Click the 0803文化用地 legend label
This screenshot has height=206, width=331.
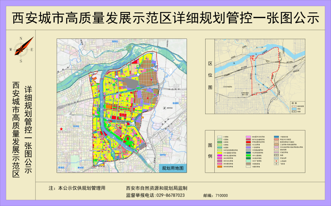click(x=228, y=161)
